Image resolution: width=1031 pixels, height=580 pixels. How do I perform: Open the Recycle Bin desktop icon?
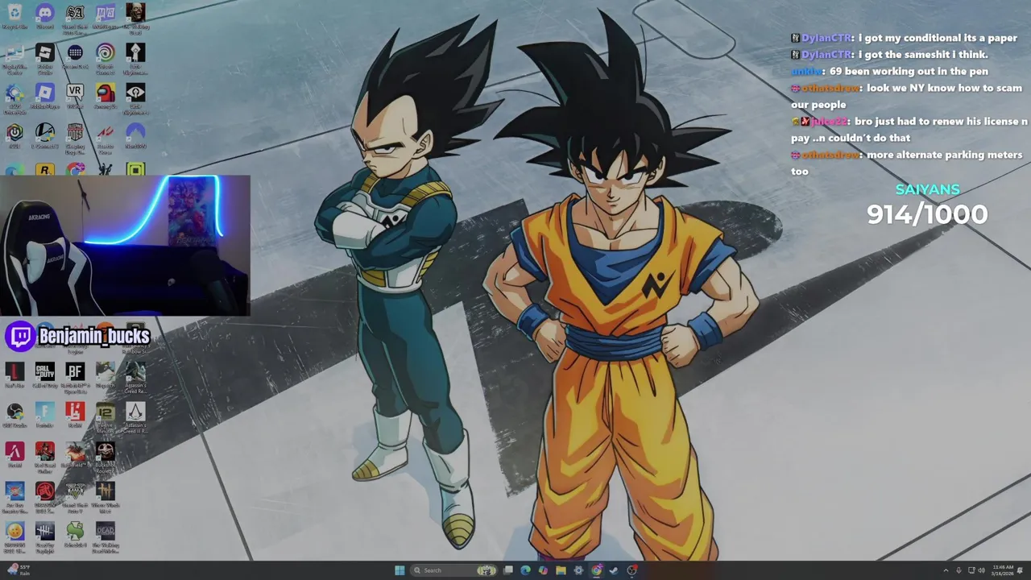(x=14, y=17)
